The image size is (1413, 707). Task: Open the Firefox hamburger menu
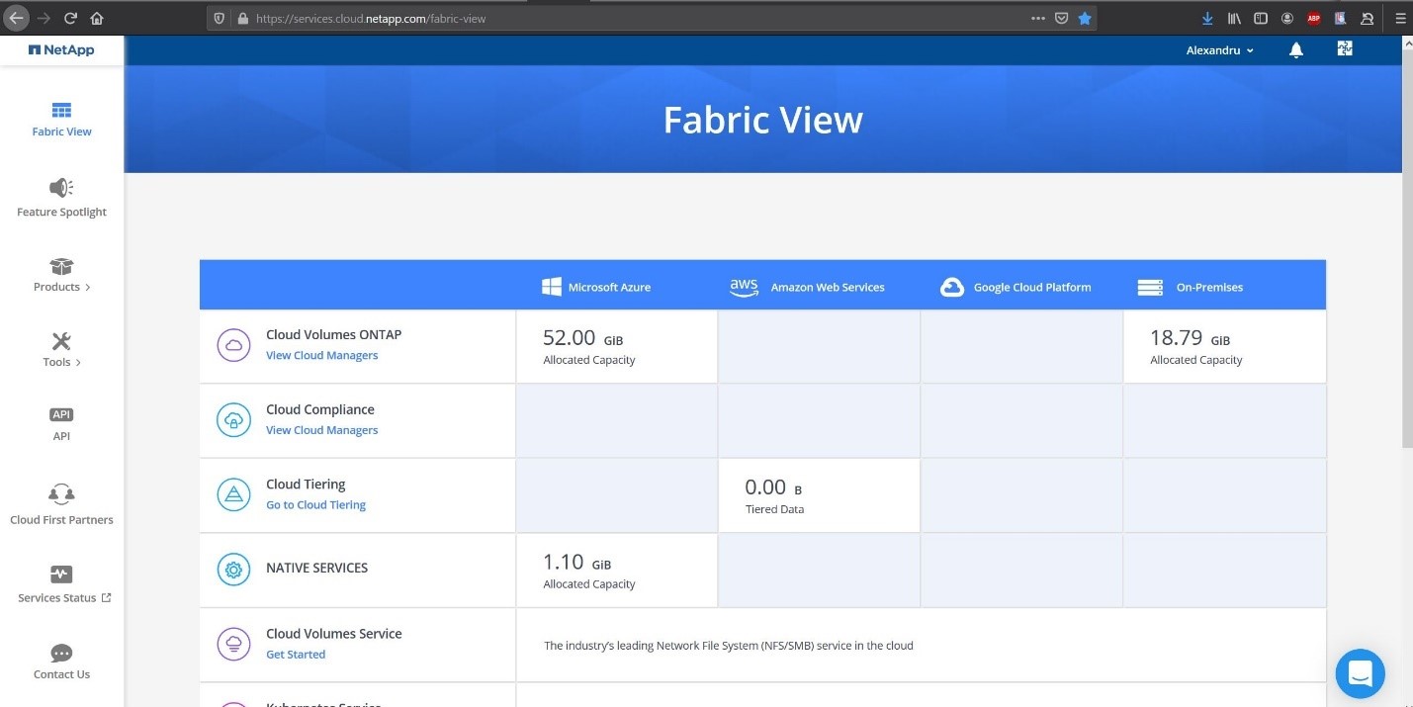click(1399, 18)
